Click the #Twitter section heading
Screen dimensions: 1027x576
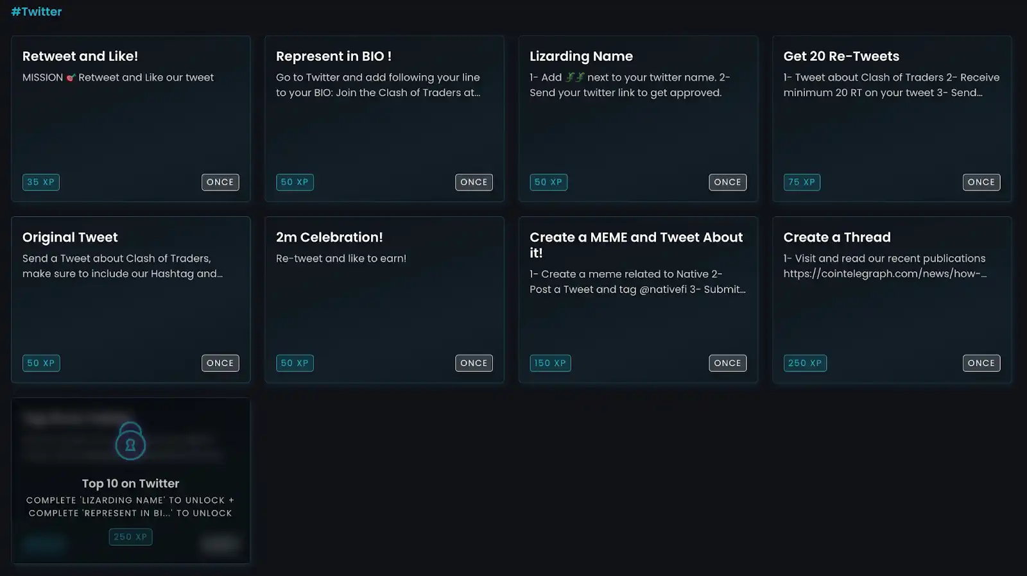click(37, 12)
